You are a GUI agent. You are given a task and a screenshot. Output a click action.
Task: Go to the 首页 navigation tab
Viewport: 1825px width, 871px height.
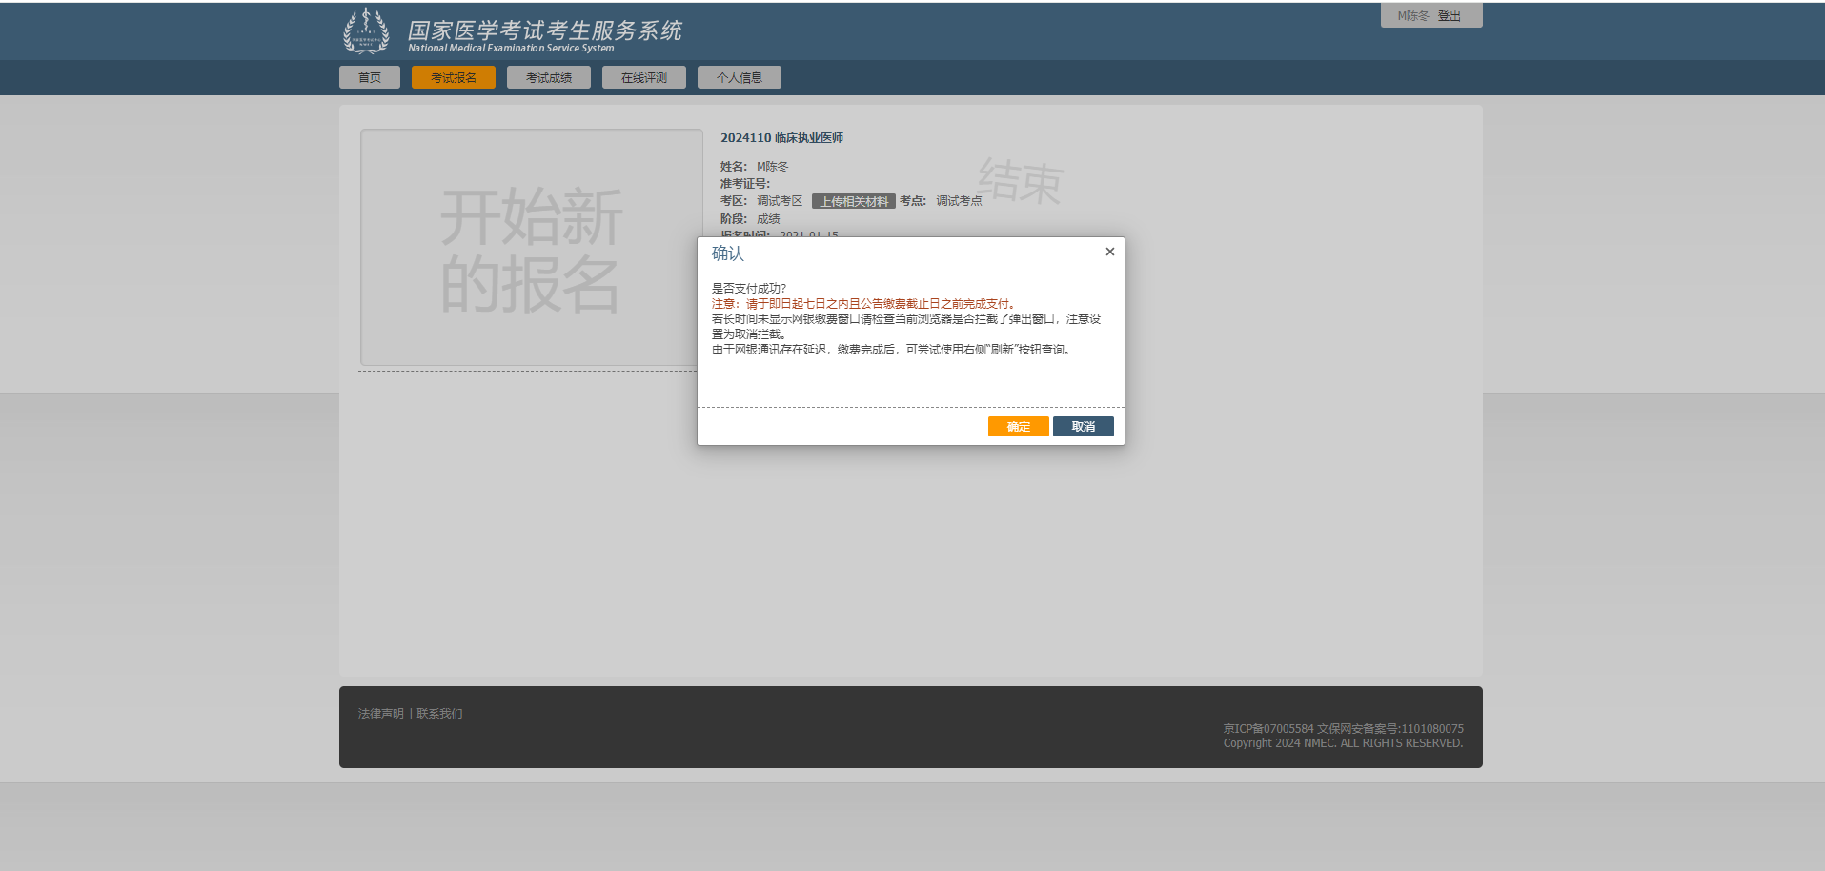coord(370,77)
